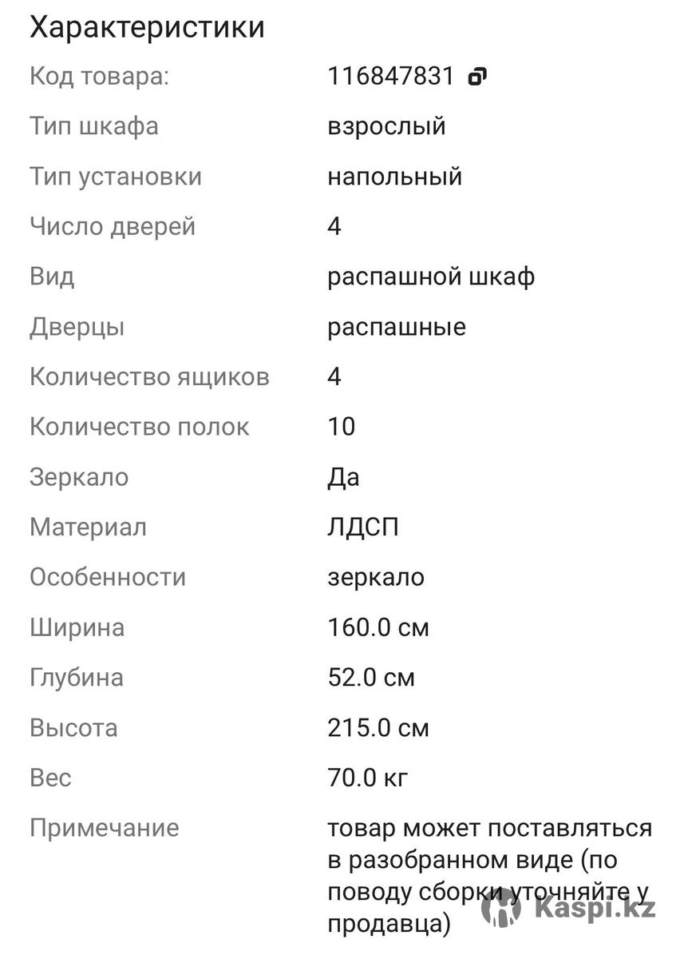Click the Материал value ЛДСП
Viewport: 684px width, 959px height.
(363, 527)
